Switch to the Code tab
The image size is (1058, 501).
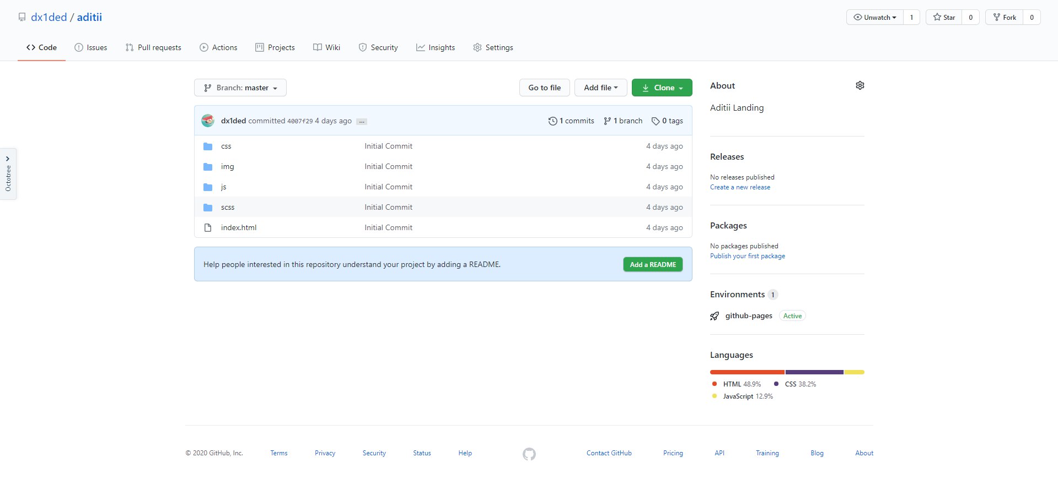[41, 47]
